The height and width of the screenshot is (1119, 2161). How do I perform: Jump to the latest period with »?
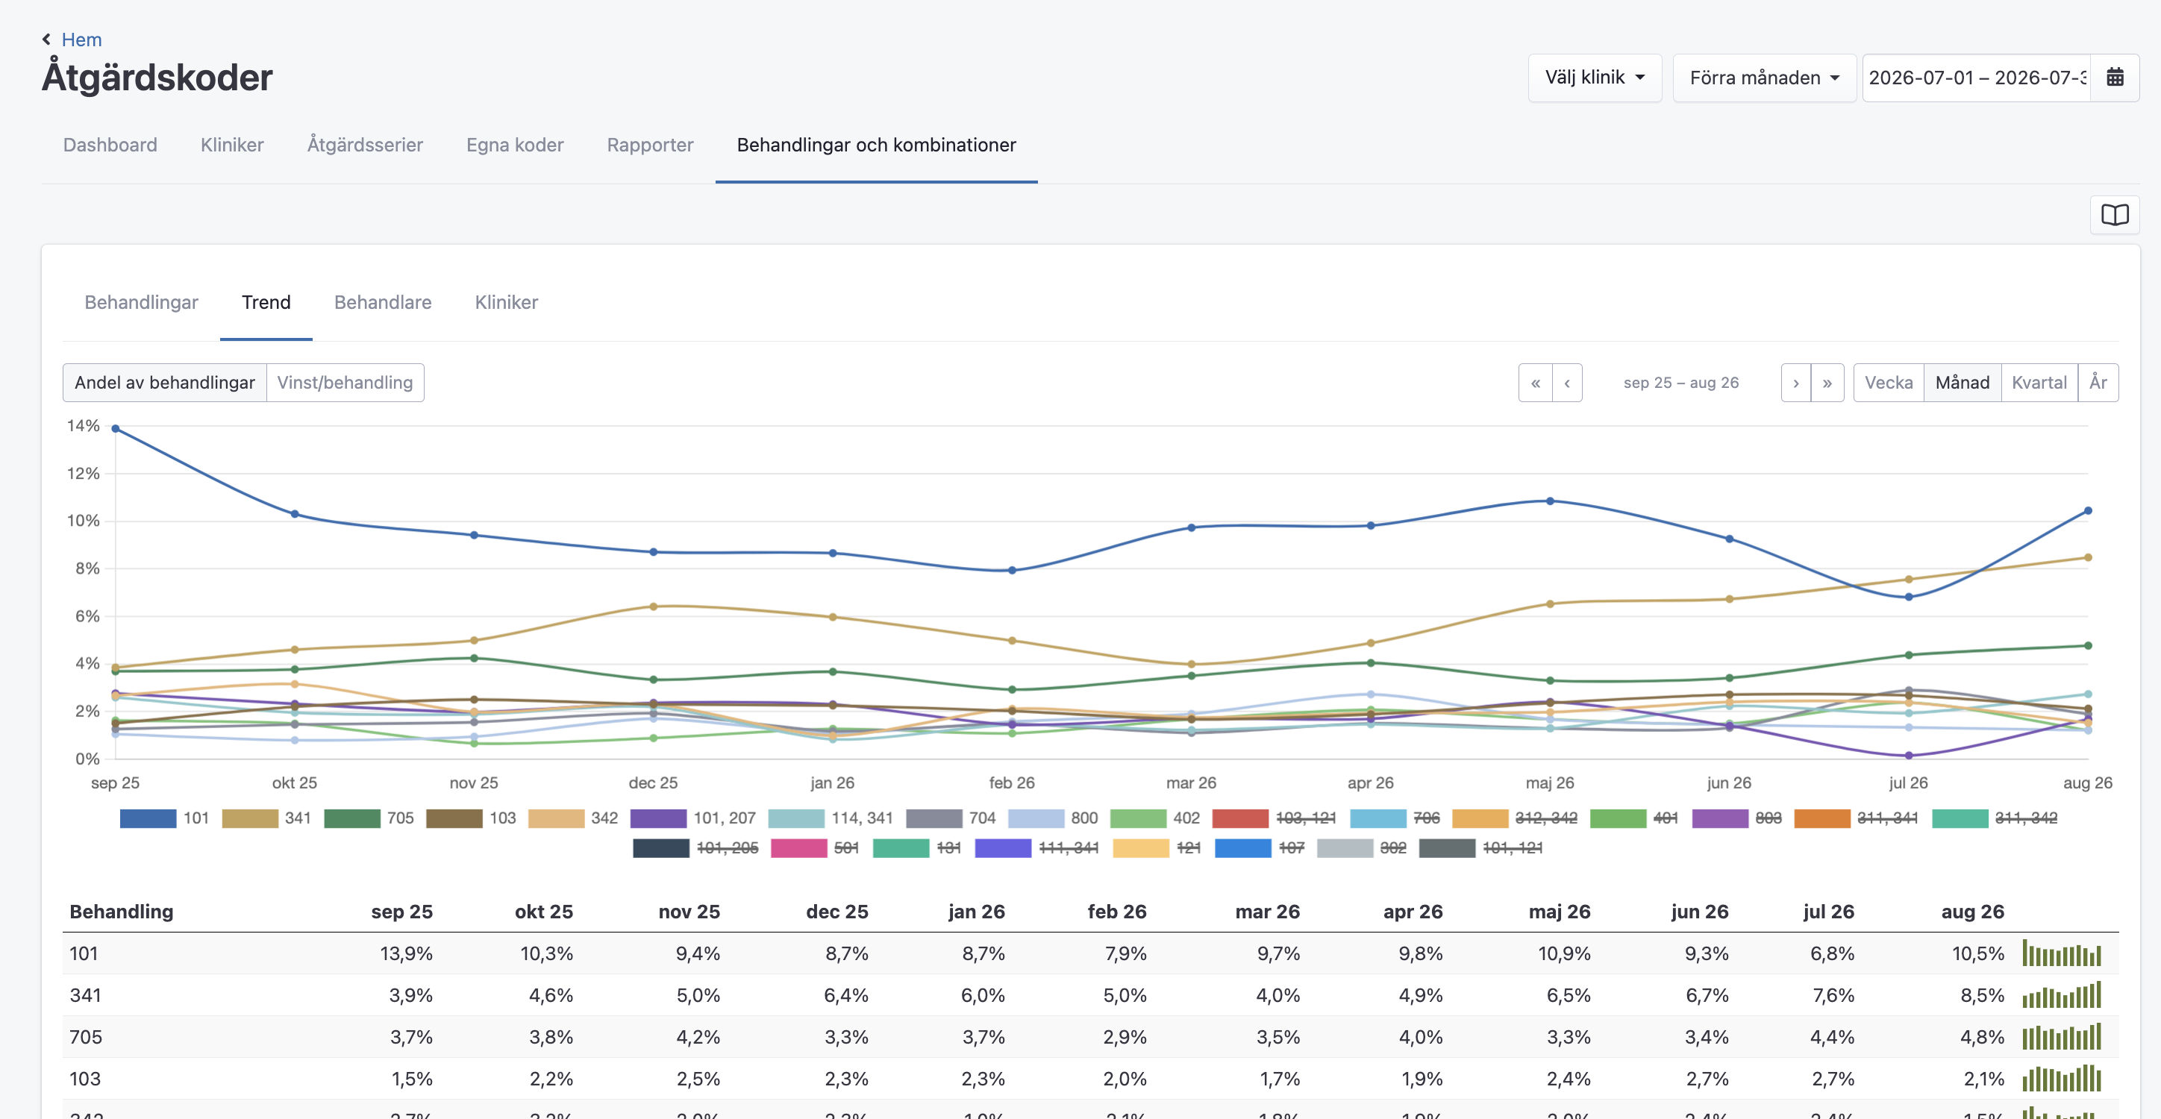[x=1827, y=383]
